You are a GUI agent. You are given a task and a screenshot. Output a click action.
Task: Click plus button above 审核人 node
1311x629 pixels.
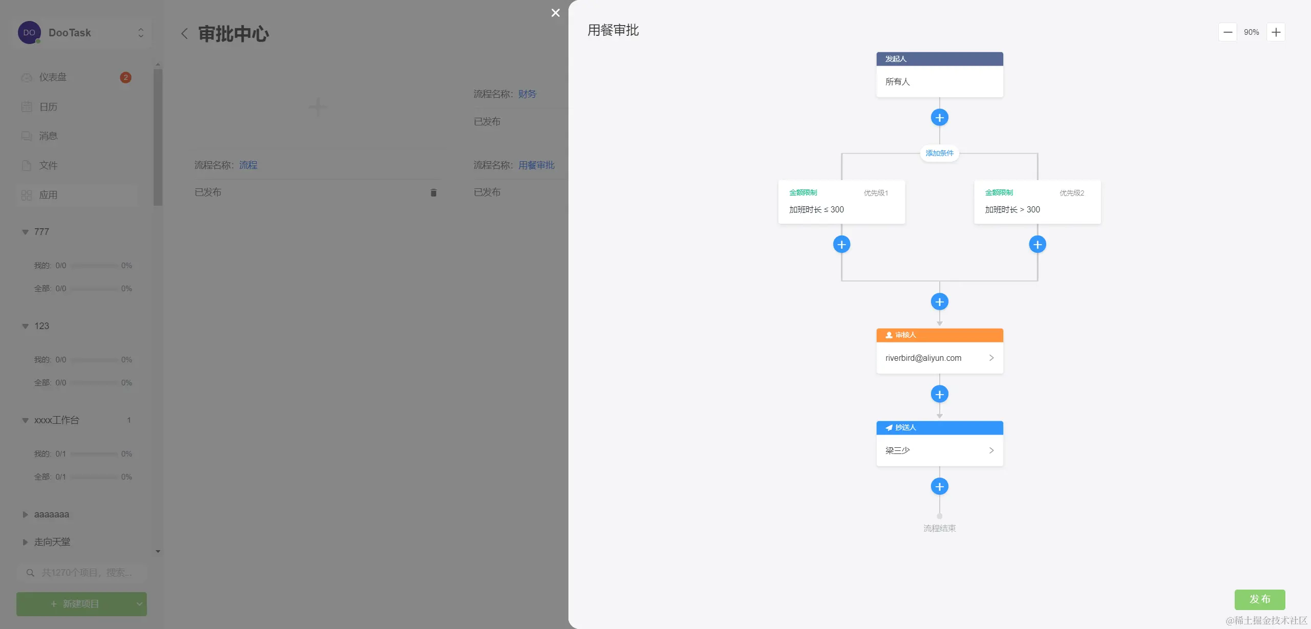939,302
